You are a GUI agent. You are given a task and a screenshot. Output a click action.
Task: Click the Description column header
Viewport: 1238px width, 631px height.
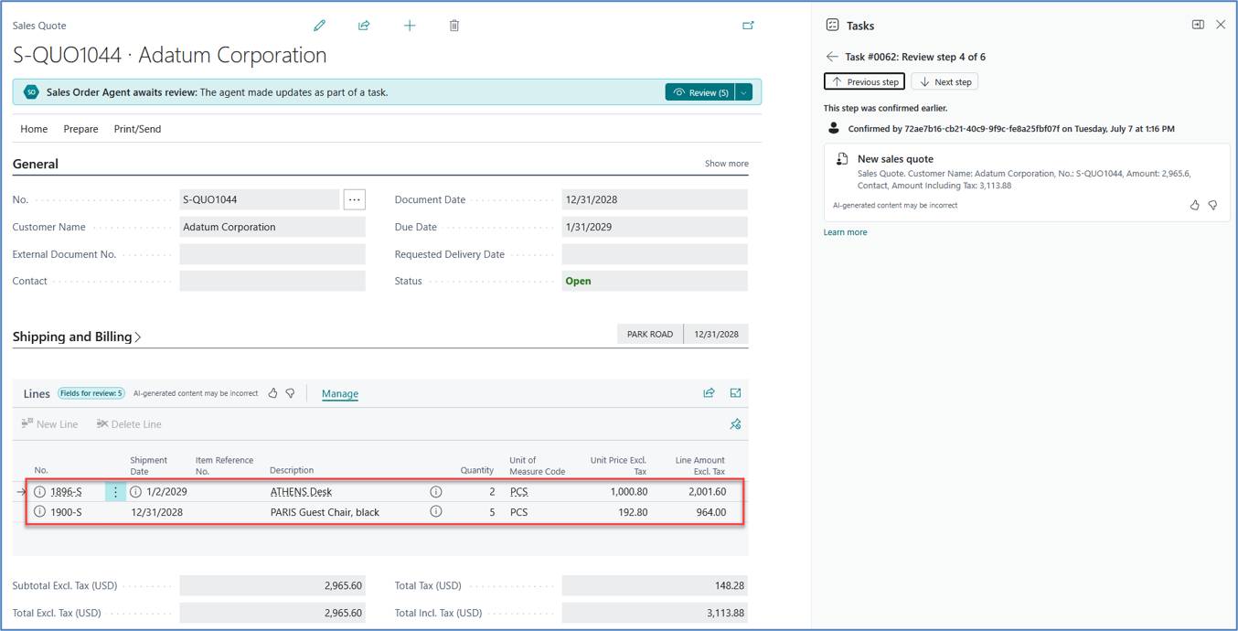[292, 471]
